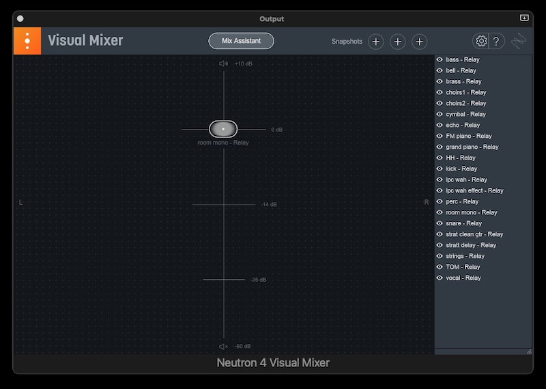Select the TOM - Relay track name

click(463, 267)
